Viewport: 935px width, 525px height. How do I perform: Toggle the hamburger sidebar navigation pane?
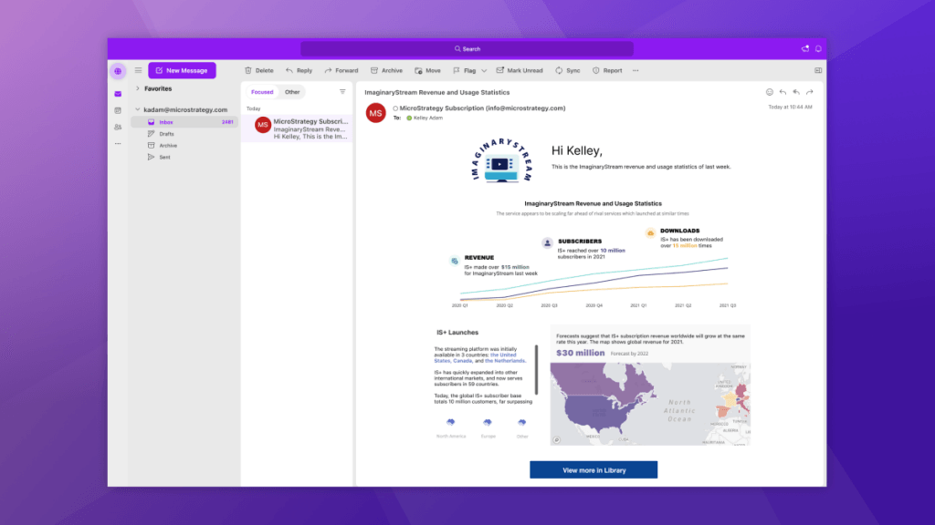point(138,70)
